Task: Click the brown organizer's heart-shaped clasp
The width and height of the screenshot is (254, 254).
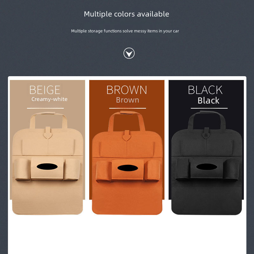Action: coord(127,136)
